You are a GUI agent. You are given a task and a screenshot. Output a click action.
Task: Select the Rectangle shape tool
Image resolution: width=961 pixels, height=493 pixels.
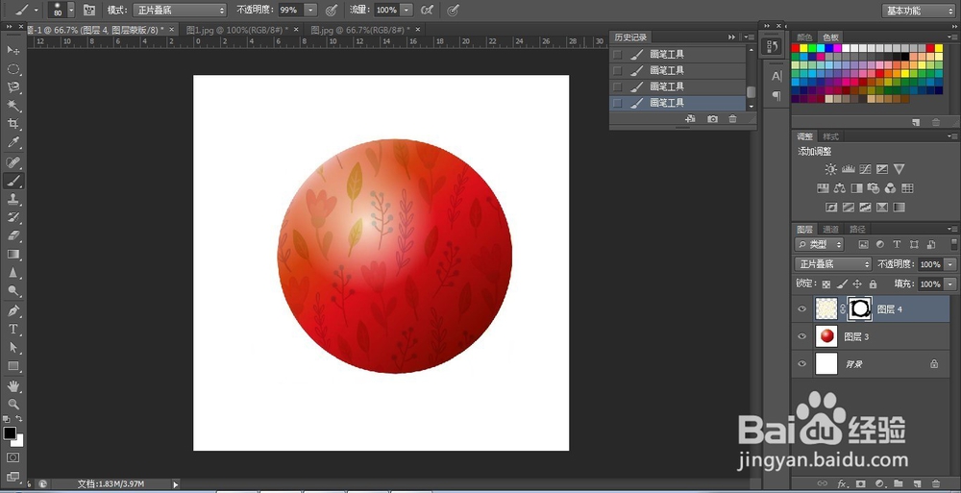coord(13,367)
